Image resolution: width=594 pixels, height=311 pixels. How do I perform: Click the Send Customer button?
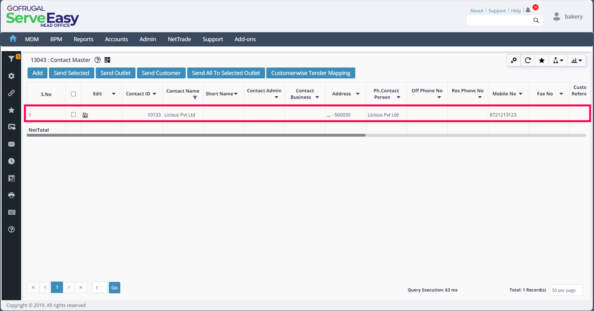coord(161,73)
